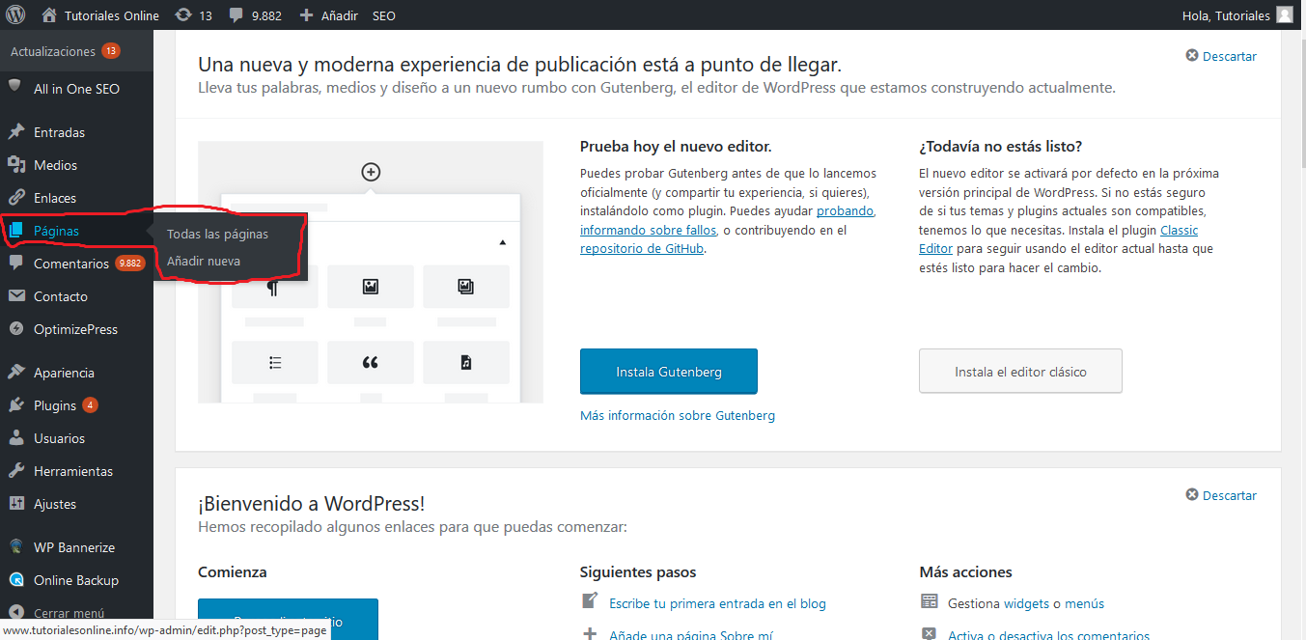Select Añadir nueva in the Páginas submenu

coord(204,261)
